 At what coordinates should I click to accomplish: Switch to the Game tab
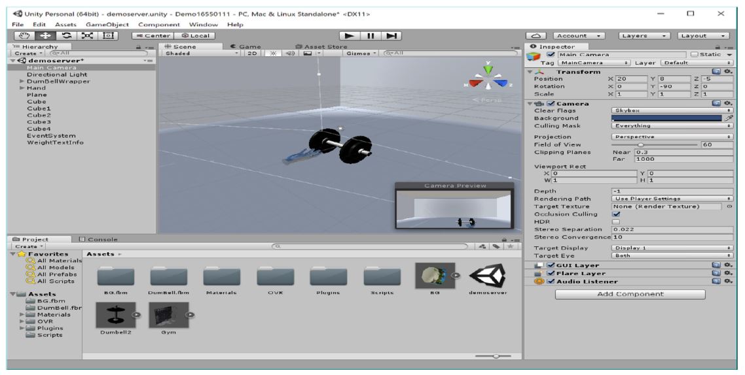(x=246, y=46)
